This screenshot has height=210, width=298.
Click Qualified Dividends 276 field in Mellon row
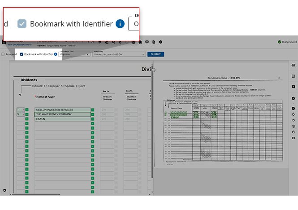(x=131, y=109)
